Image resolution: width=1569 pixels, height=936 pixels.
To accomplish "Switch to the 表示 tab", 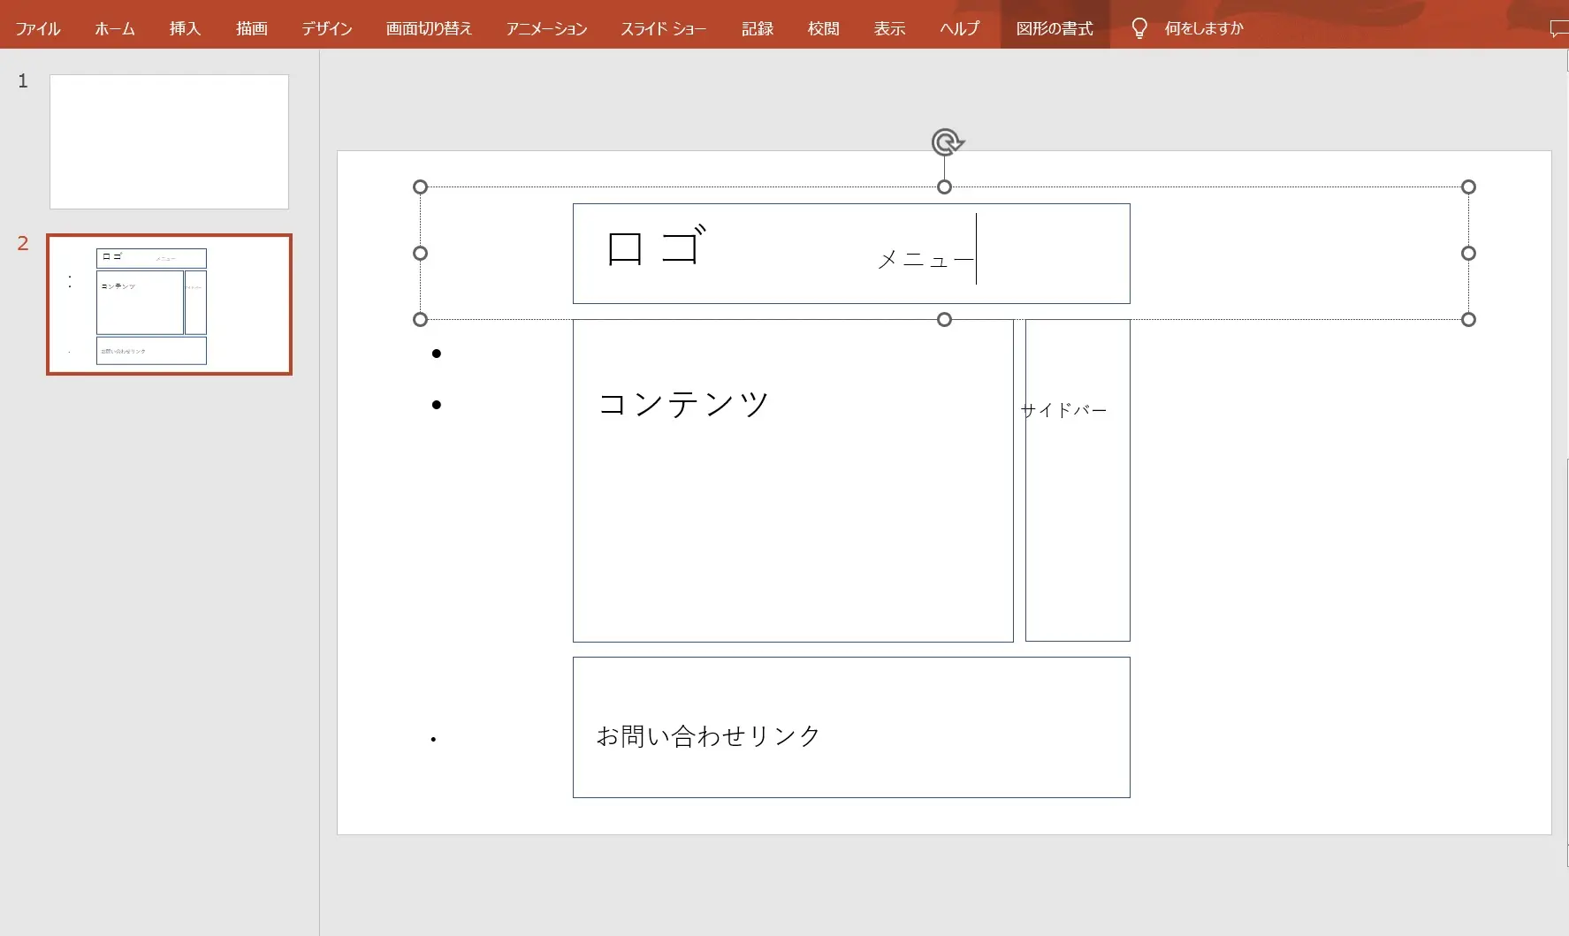I will (x=890, y=27).
